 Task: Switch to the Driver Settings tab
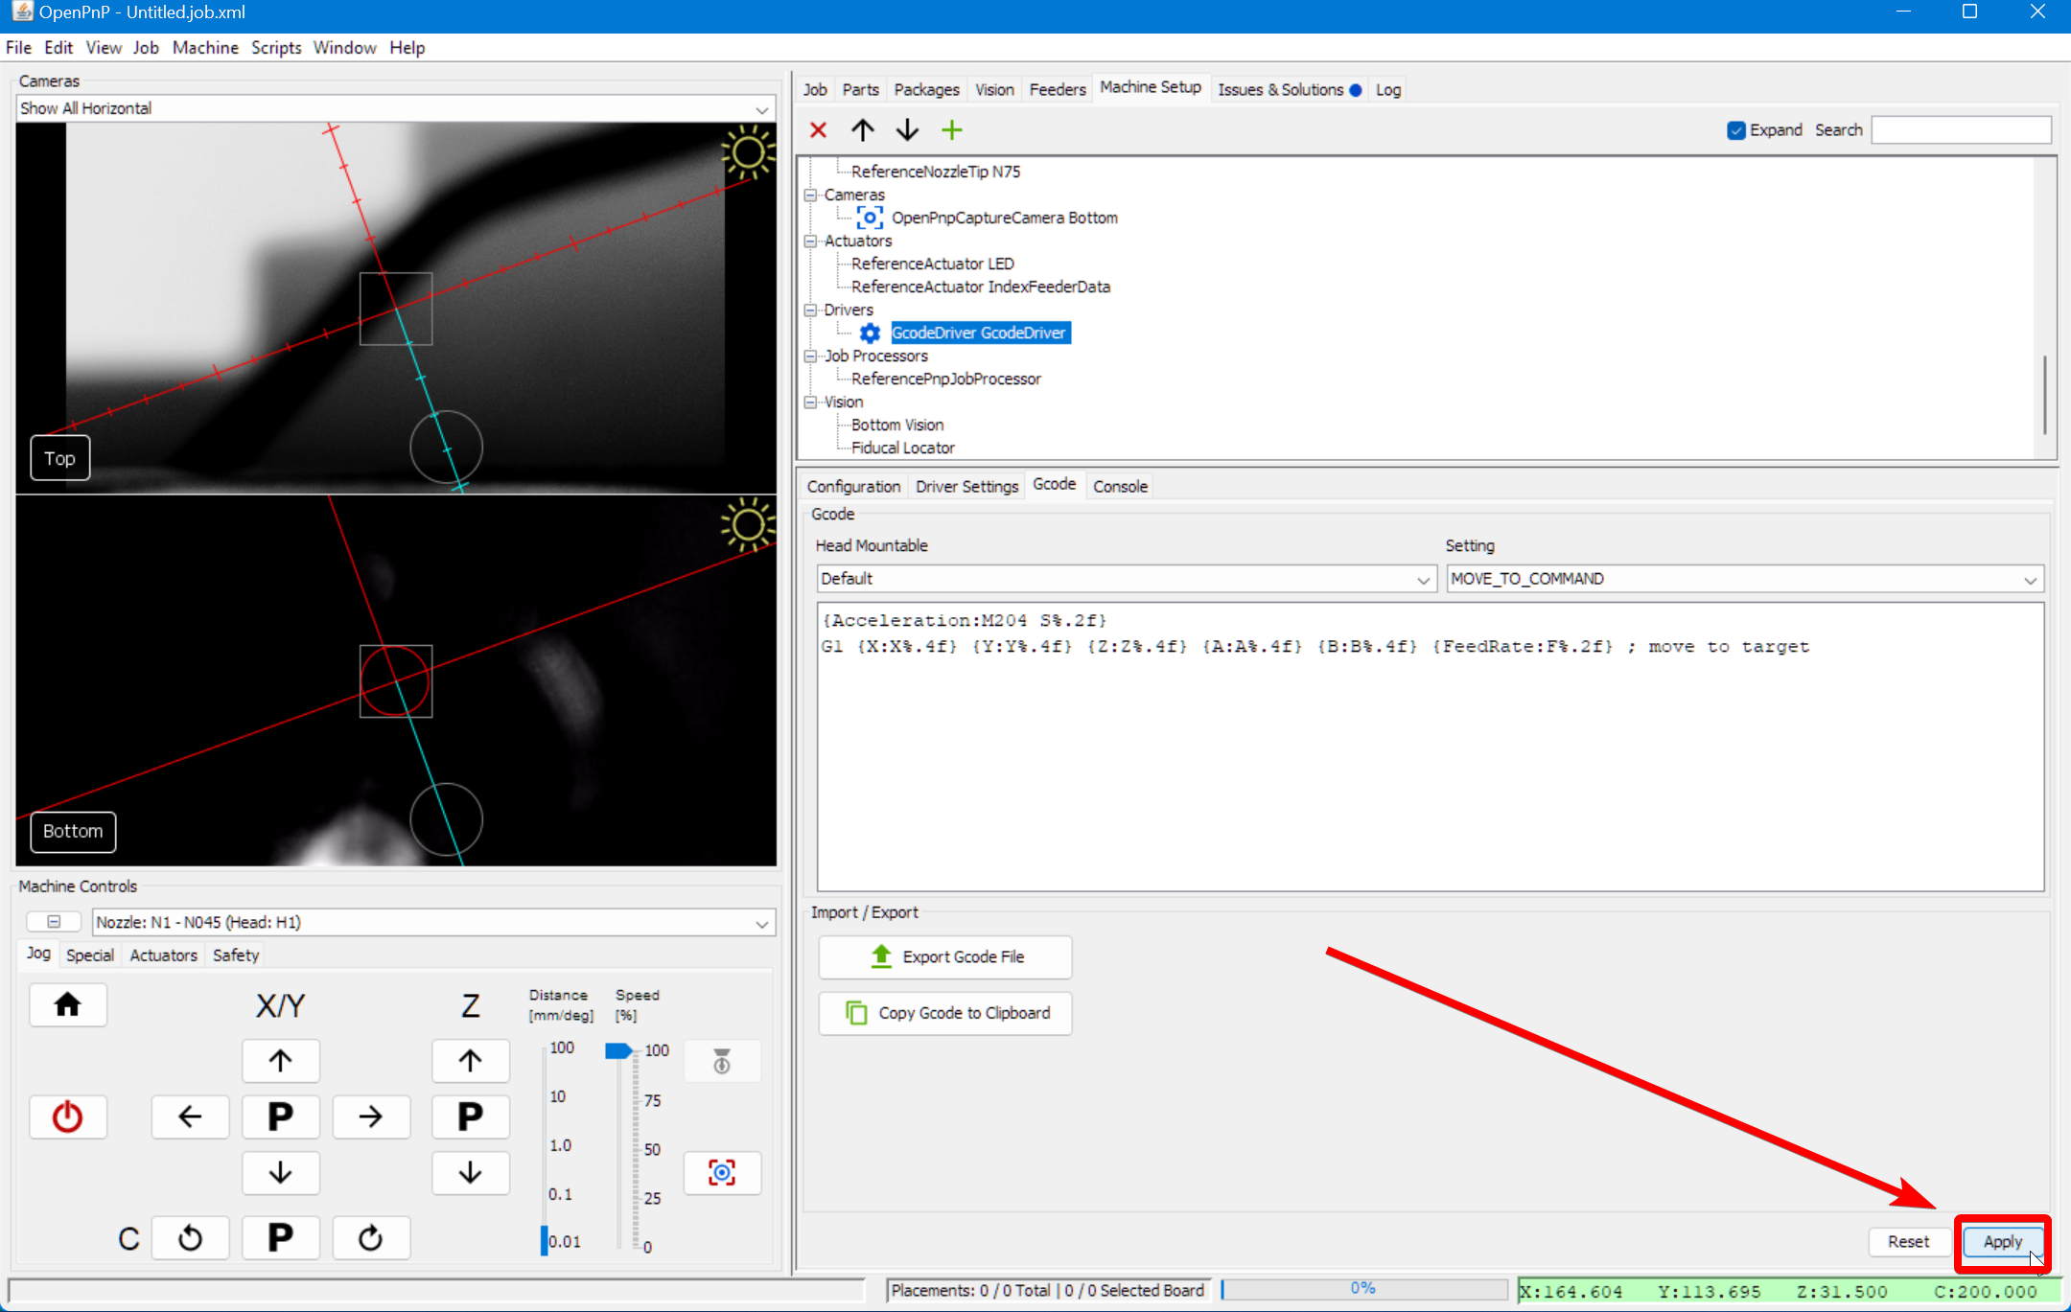966,486
